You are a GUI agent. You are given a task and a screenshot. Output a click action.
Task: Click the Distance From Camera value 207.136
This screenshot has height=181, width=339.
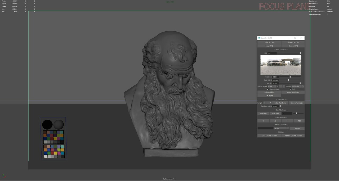click(x=330, y=12)
